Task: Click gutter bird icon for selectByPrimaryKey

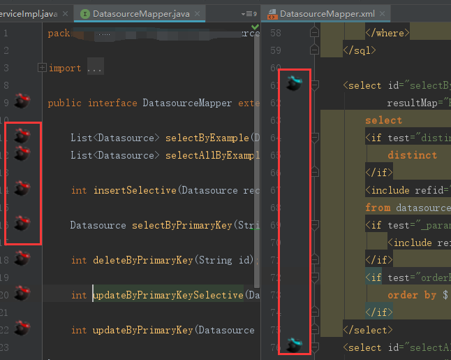Action: (22, 223)
